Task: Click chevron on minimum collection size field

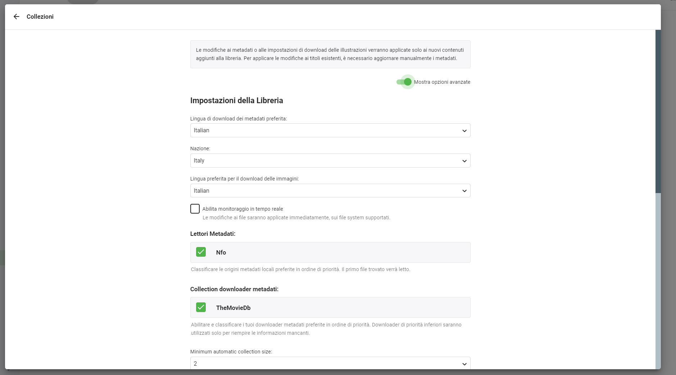Action: 464,364
